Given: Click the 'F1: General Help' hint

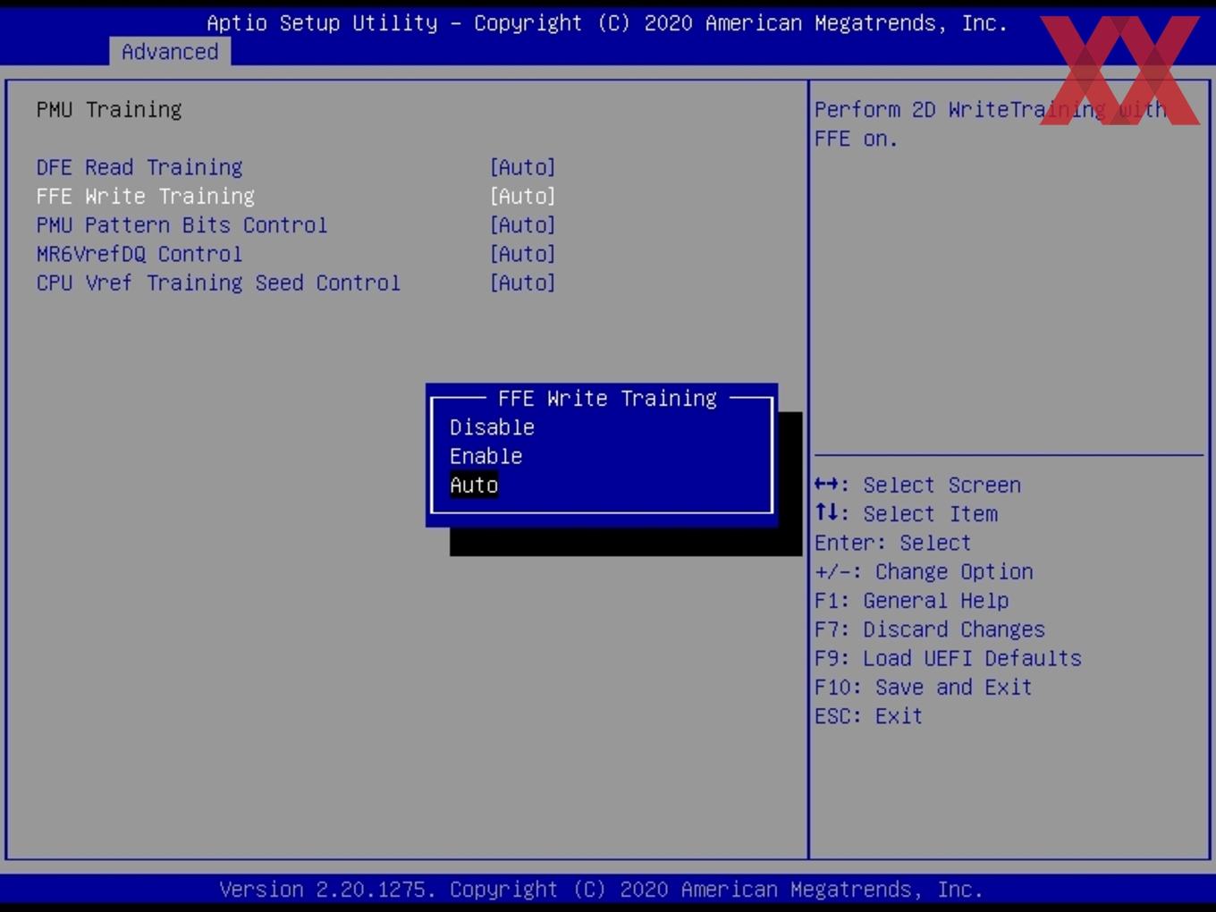Looking at the screenshot, I should (x=911, y=601).
